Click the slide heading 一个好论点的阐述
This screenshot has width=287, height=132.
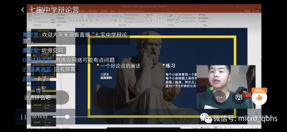pos(120,66)
